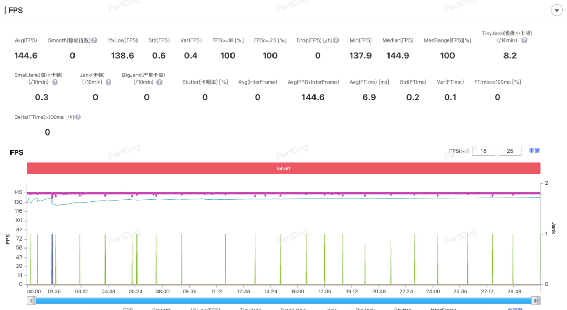This screenshot has width=567, height=310.
Task: Click the FPS threshold field showing 18
Action: click(x=483, y=151)
